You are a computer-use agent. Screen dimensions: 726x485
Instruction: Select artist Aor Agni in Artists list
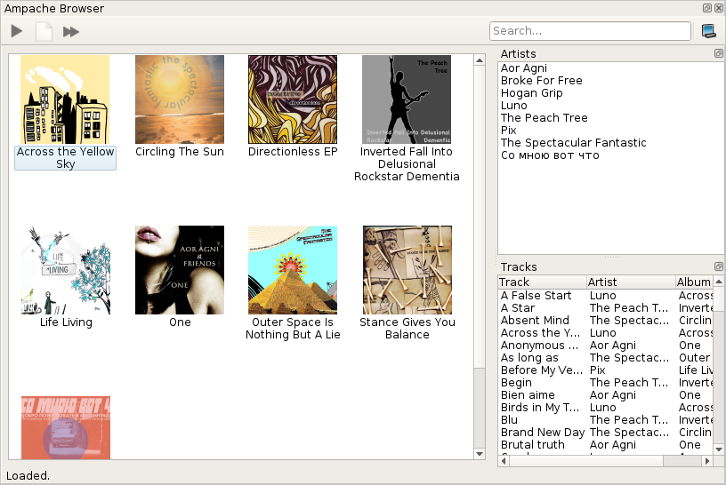pos(524,68)
